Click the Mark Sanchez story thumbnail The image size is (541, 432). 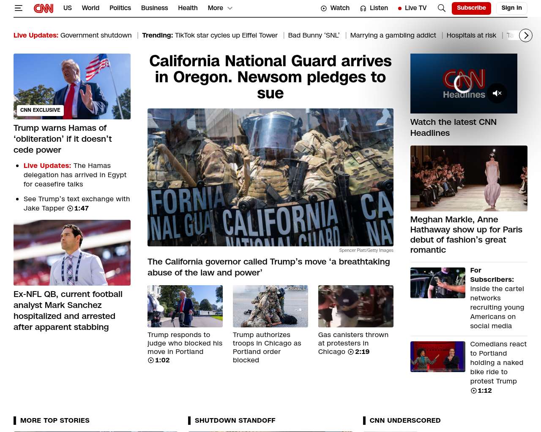pos(72,252)
